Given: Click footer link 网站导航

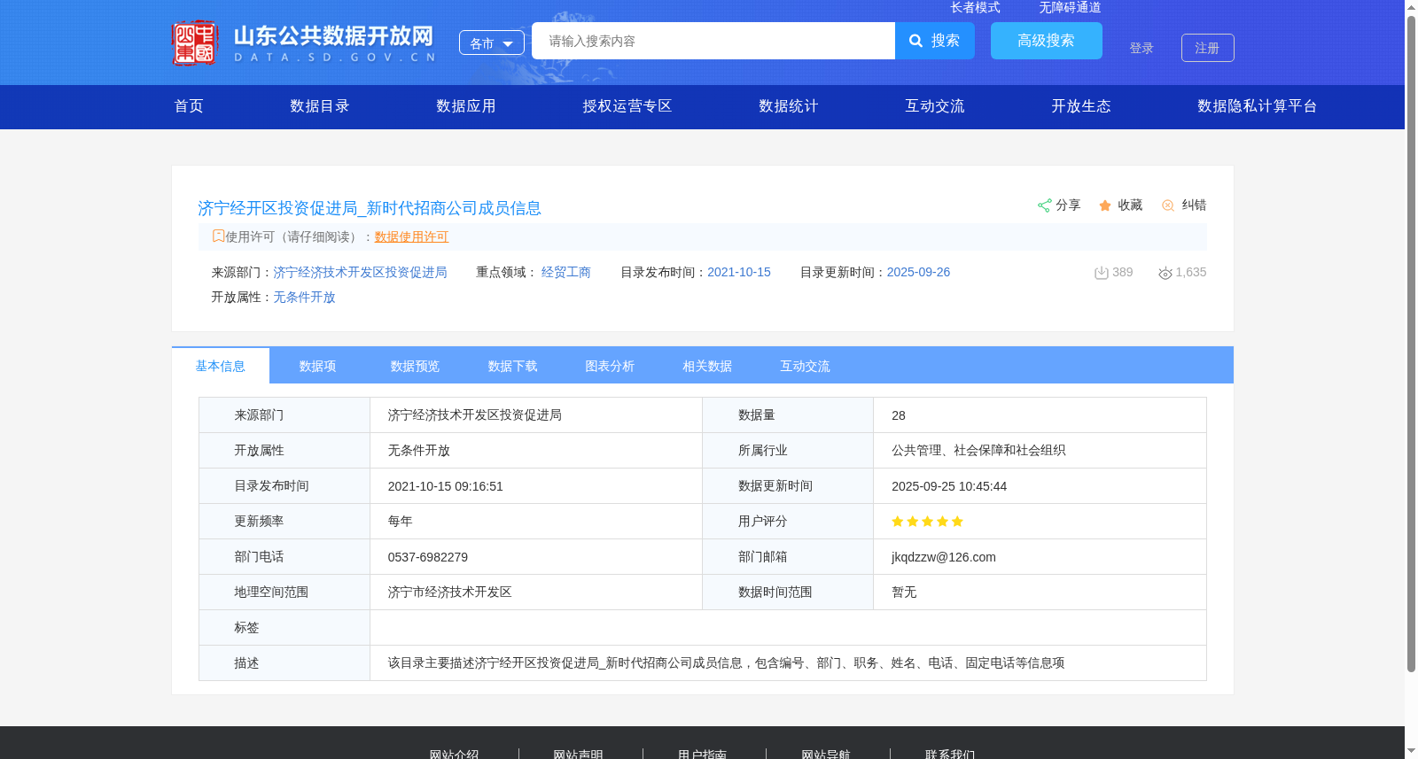Looking at the screenshot, I should (826, 754).
